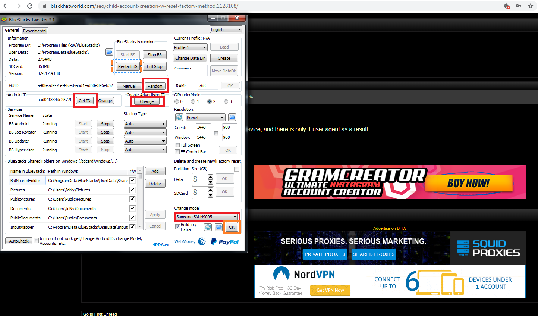Viewport: 538px width, 316px height.
Task: Click the AutoCheck button
Action: pyautogui.click(x=19, y=241)
